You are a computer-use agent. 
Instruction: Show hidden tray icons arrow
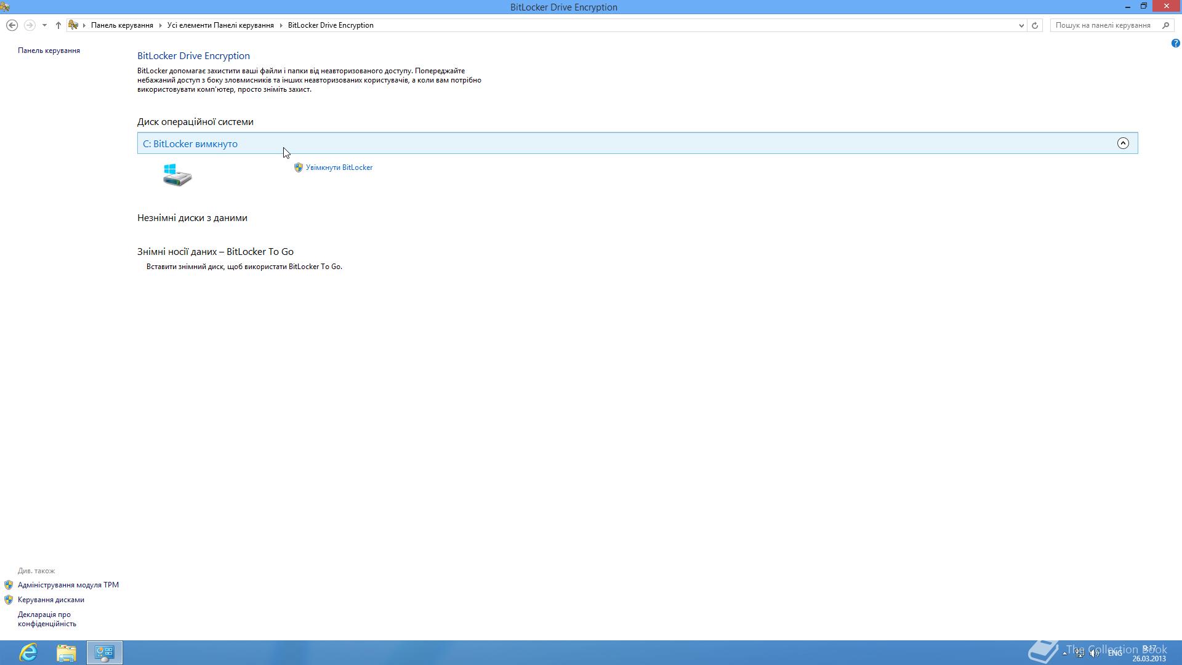click(1065, 653)
